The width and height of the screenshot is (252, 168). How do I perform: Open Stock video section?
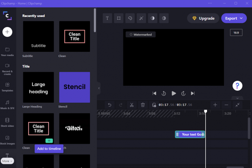click(x=7, y=122)
